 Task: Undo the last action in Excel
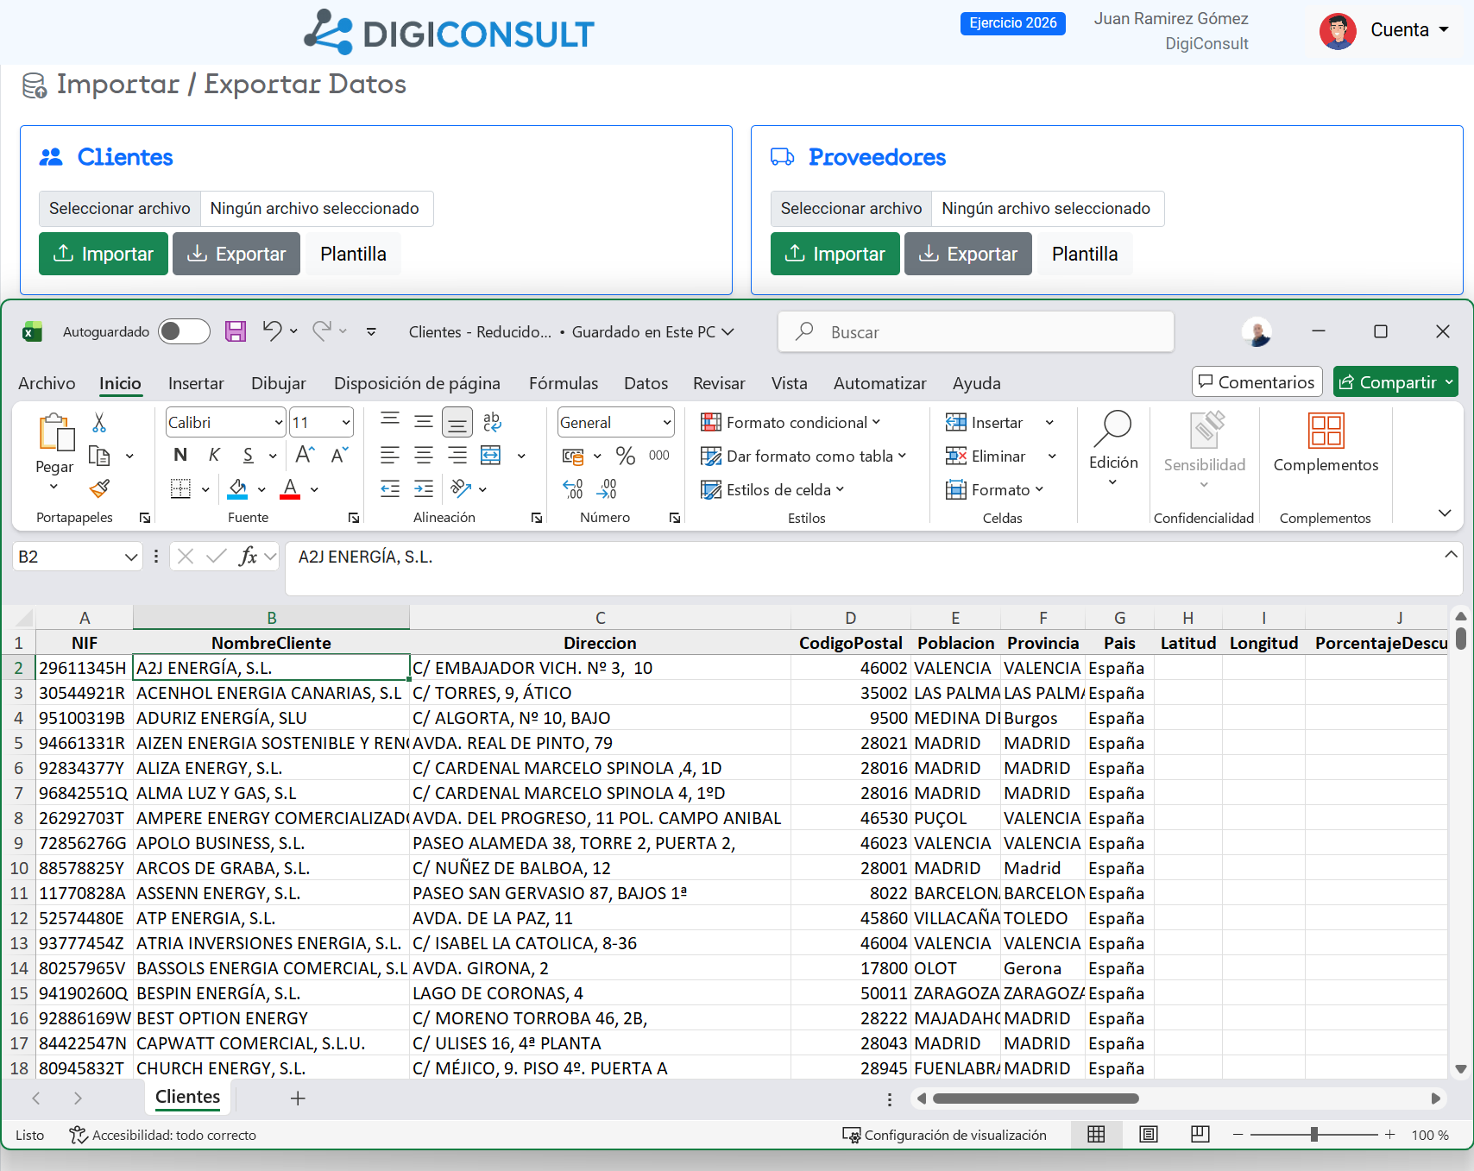tap(272, 331)
